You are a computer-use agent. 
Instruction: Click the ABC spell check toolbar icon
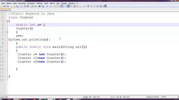point(105,6)
